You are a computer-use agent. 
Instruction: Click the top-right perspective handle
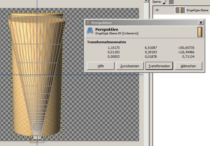click(x=67, y=16)
